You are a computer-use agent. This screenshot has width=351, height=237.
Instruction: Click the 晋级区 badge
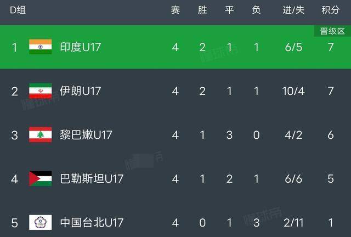[x=330, y=31]
